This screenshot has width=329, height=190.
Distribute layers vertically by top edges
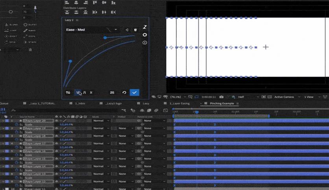(67, 12)
